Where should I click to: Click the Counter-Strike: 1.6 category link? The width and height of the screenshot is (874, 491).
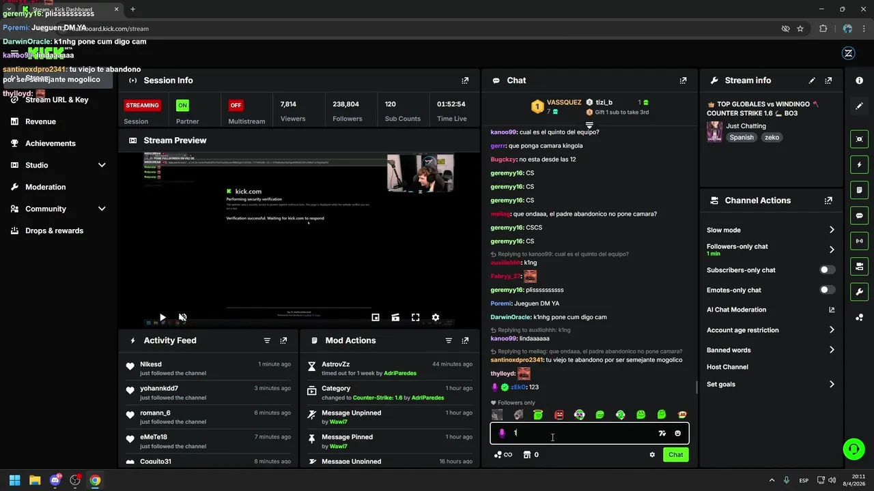(378, 398)
